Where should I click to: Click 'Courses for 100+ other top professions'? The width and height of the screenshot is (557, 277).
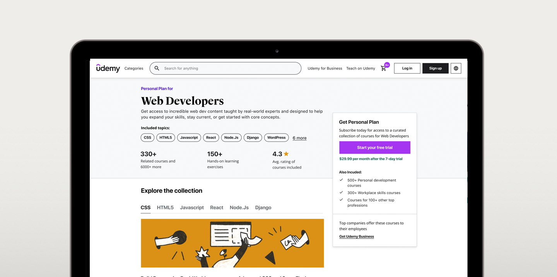coord(371,203)
